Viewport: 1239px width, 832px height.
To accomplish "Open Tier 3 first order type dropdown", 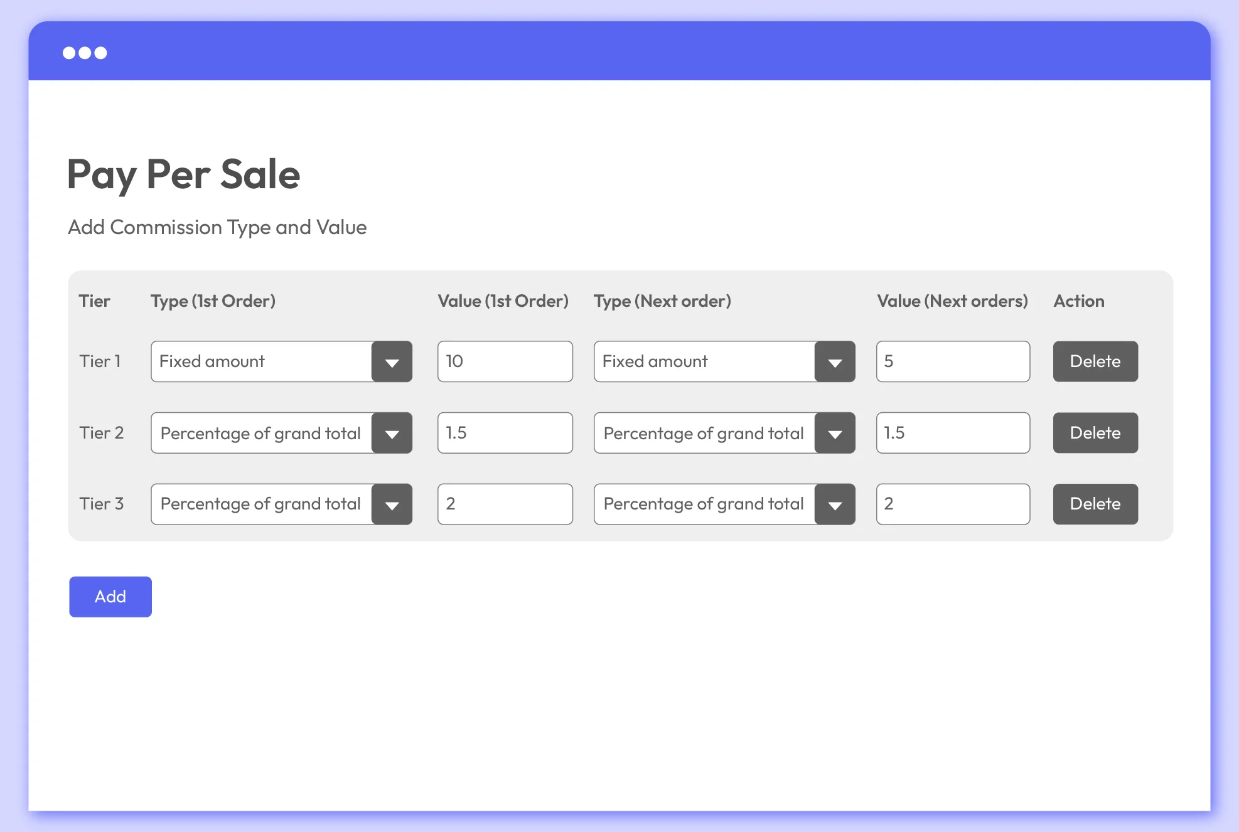I will pos(391,504).
